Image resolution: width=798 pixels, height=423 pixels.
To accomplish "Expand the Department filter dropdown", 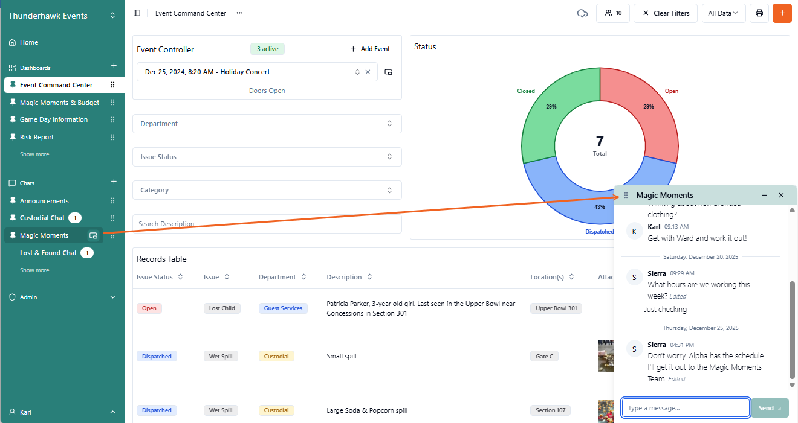I will [267, 124].
